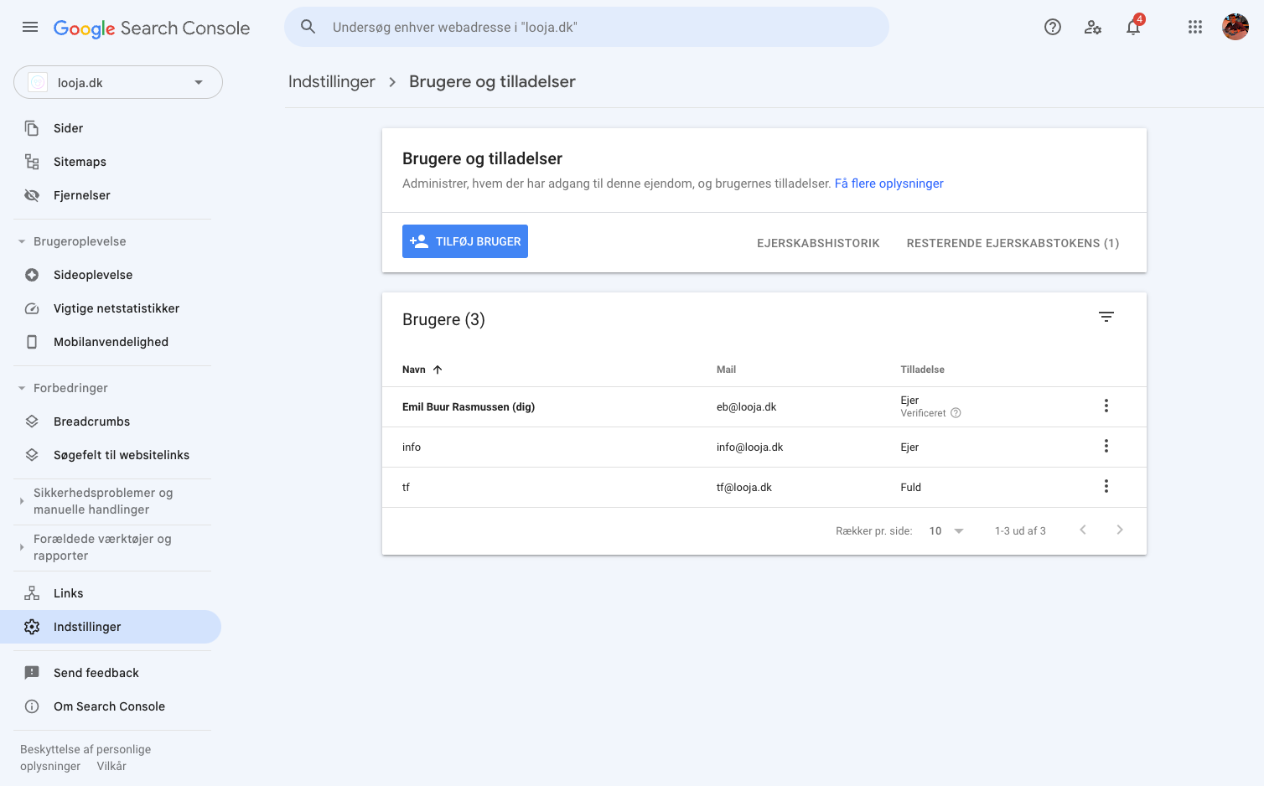Open Links in the sidebar
Viewport: 1264px width, 786px height.
(x=111, y=593)
